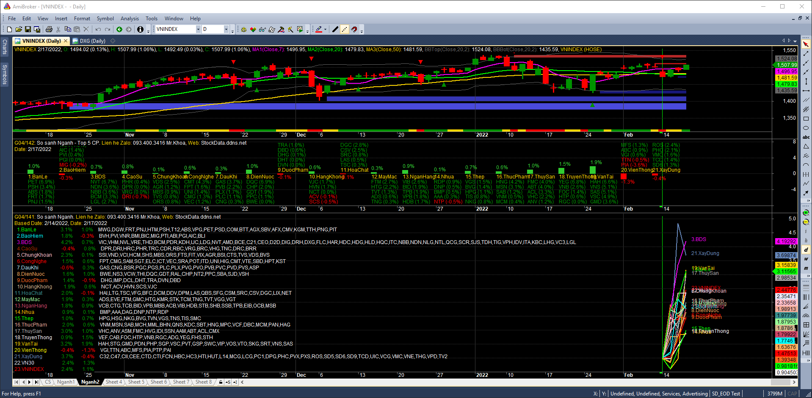The height and width of the screenshot is (398, 812).
Task: Click the Cut scissors icon
Action: click(x=58, y=29)
